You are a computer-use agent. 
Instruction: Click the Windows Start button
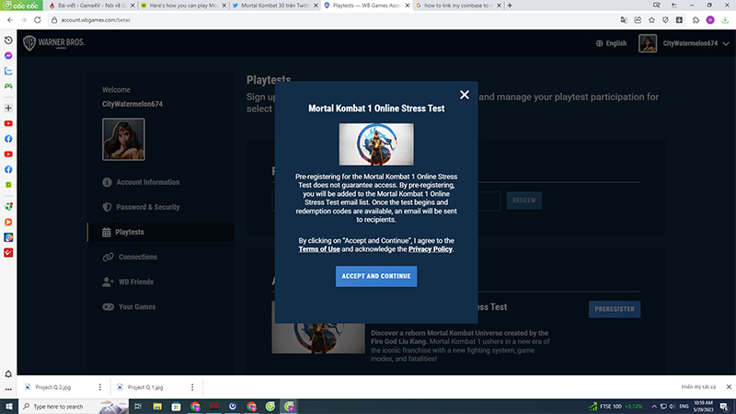[9, 406]
